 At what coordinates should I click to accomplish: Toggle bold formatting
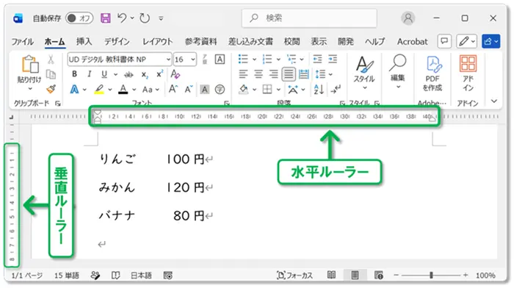(74, 74)
